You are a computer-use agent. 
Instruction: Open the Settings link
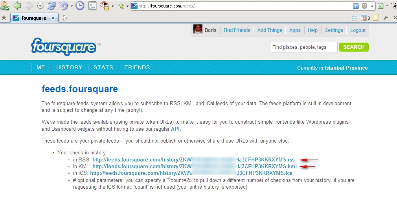click(334, 30)
